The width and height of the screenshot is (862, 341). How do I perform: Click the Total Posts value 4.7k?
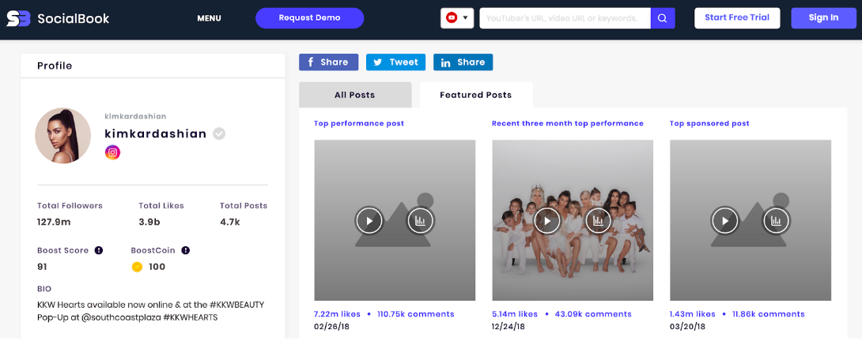click(230, 223)
